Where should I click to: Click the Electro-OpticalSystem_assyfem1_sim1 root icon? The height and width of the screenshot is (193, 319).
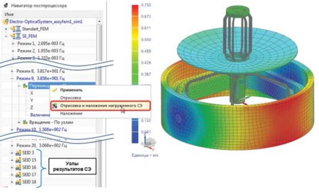(6, 22)
